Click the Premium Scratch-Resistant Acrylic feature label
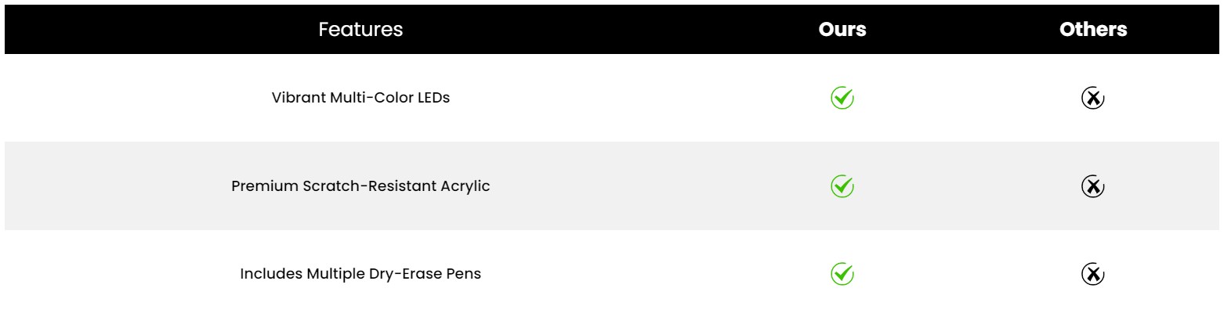Image resolution: width=1224 pixels, height=335 pixels. click(x=360, y=186)
